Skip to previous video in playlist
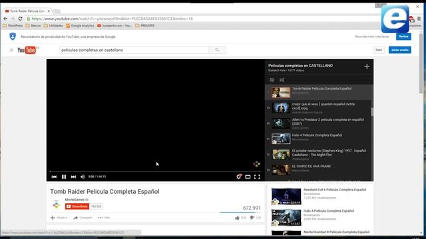 (54, 177)
